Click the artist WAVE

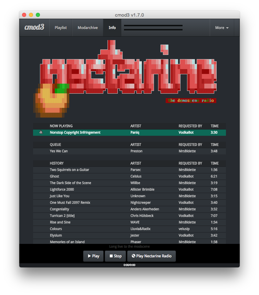(x=135, y=222)
